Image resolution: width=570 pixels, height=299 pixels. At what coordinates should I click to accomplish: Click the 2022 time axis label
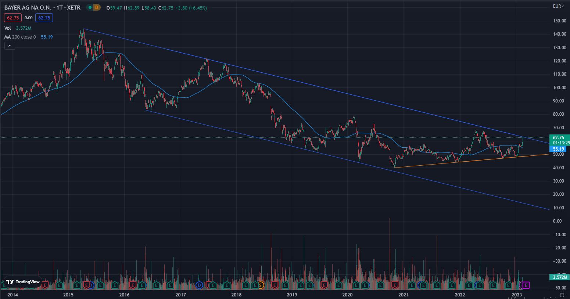coord(460,295)
